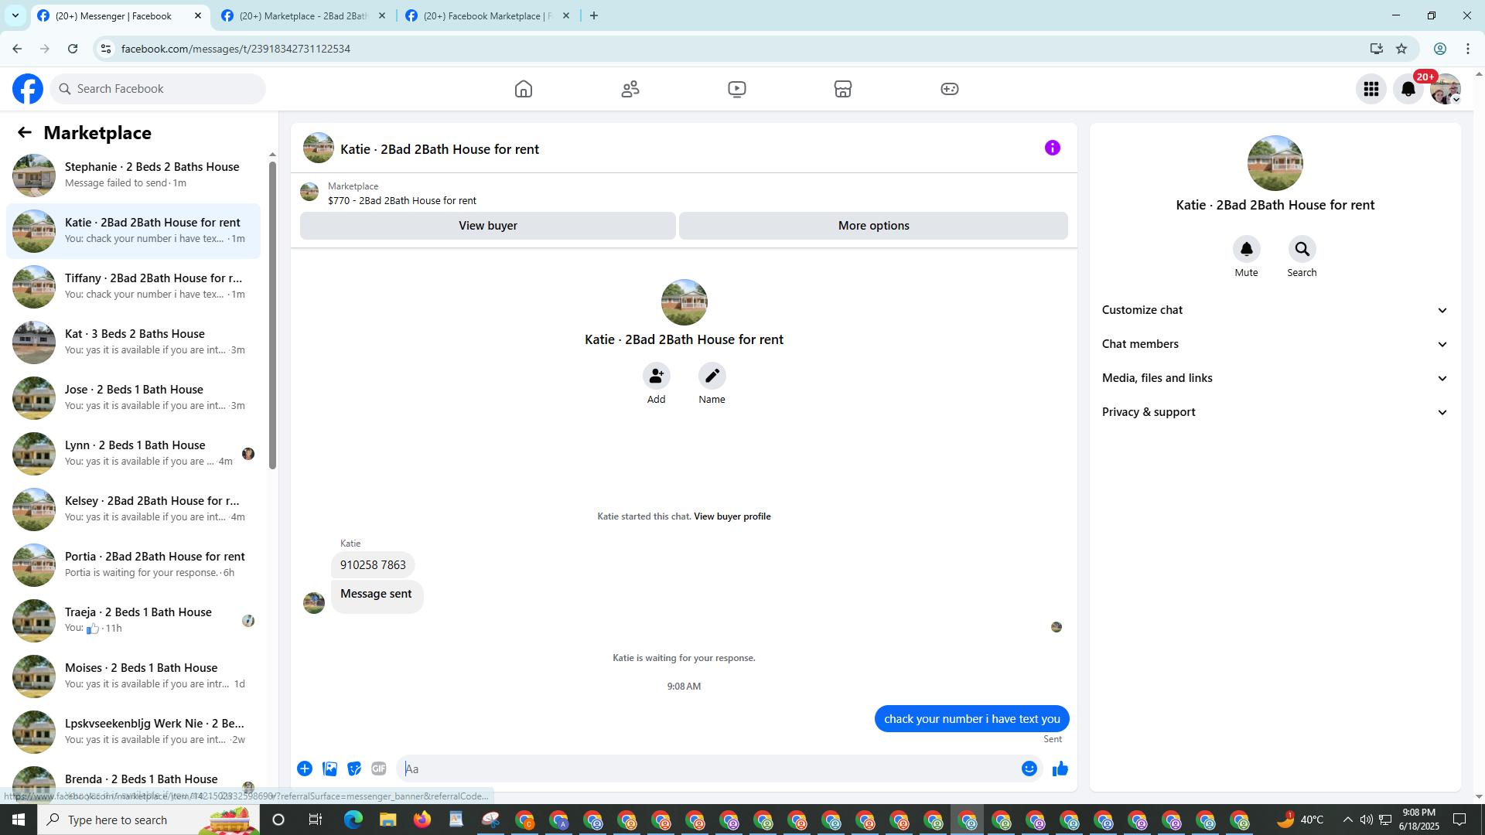1485x835 pixels.
Task: Open Tiffany 2Bad 2Bath House conversation
Action: pos(134,287)
